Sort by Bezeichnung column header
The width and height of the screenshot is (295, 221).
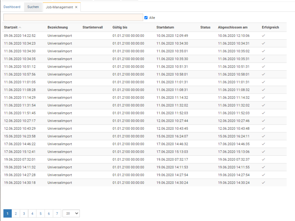click(58, 27)
